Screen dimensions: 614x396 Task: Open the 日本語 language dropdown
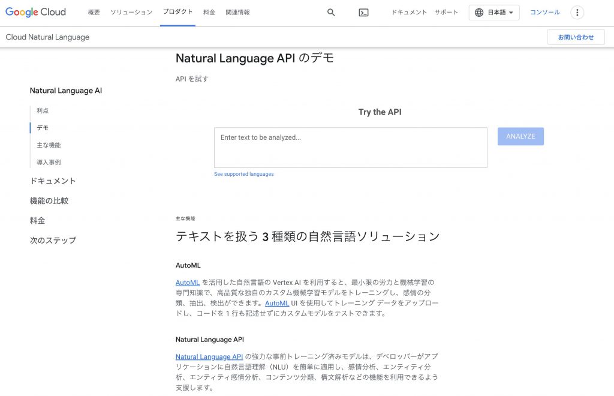tap(494, 13)
